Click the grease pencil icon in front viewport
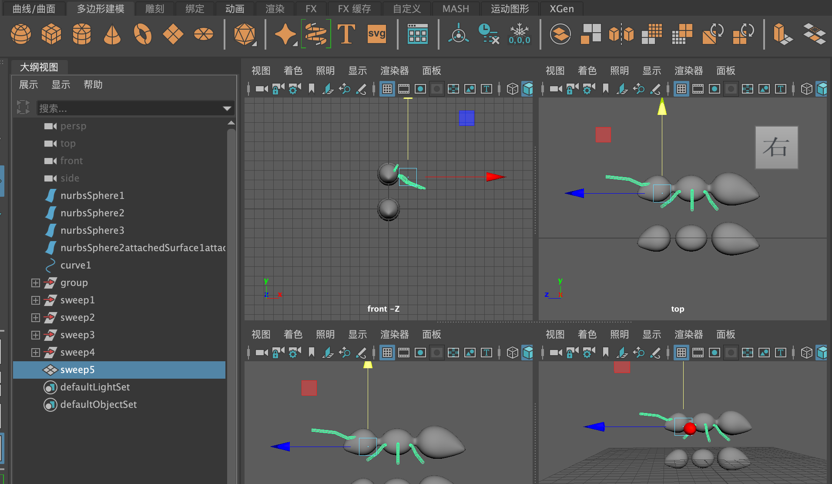This screenshot has width=832, height=484. (361, 89)
